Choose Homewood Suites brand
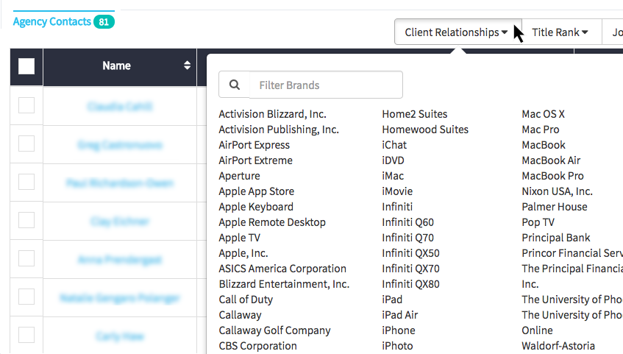623x354 pixels. [426, 130]
